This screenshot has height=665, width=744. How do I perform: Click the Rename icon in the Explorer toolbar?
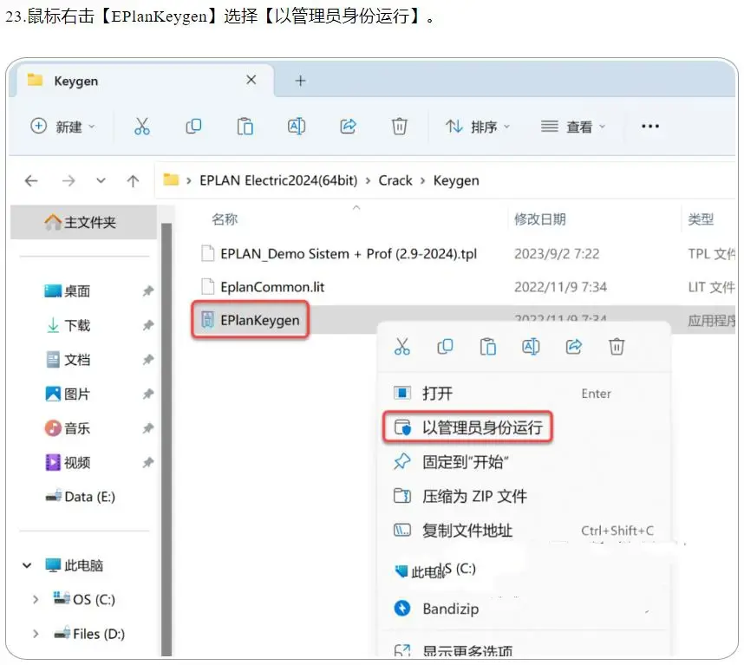coord(297,127)
